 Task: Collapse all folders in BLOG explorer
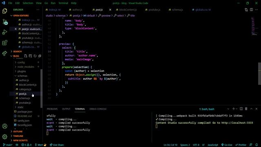[40, 56]
